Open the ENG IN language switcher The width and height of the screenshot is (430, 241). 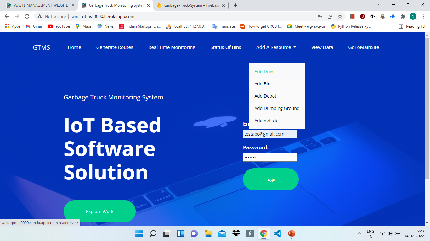[371, 233]
